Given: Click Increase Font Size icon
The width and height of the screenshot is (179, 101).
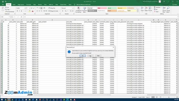Looking at the screenshot, I should point(32,8).
